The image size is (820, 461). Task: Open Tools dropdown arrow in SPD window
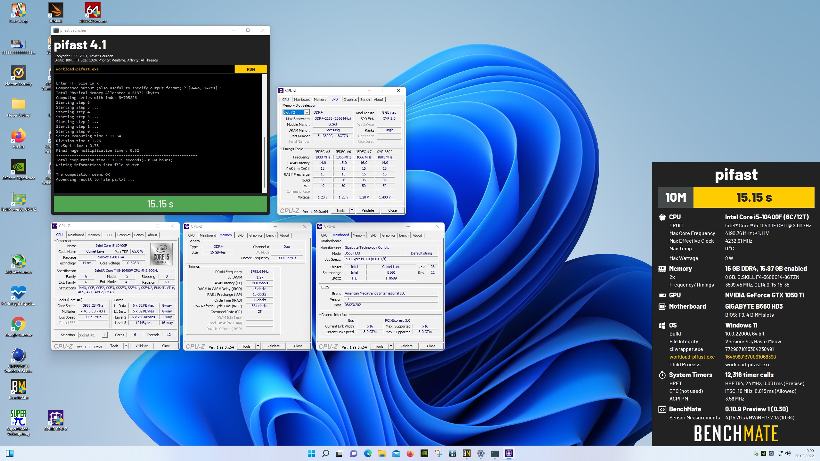click(x=352, y=210)
